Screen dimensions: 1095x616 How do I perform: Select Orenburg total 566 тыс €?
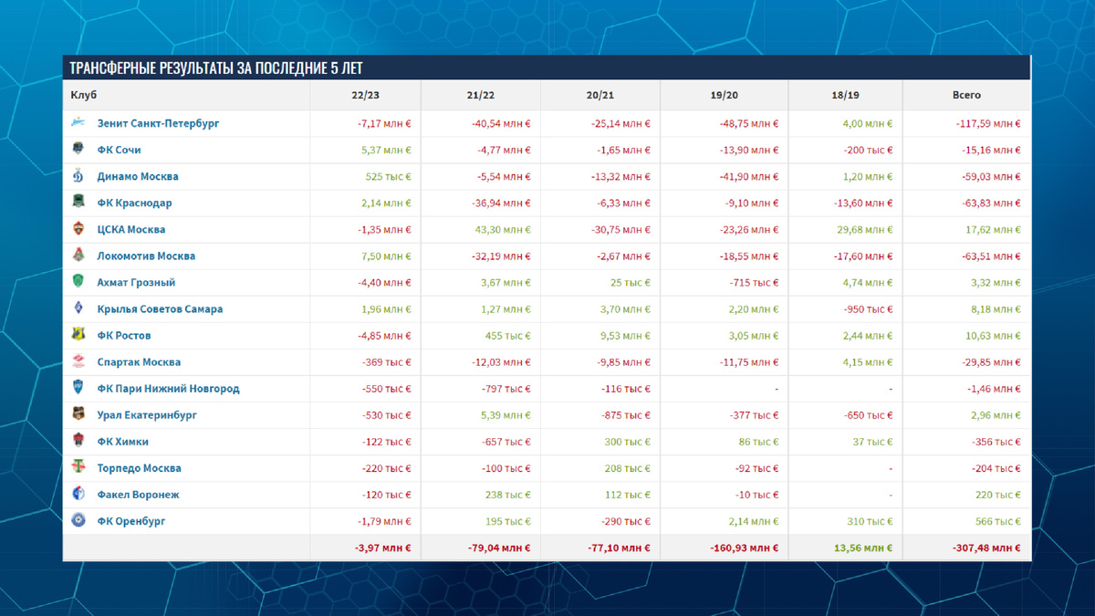(x=997, y=520)
